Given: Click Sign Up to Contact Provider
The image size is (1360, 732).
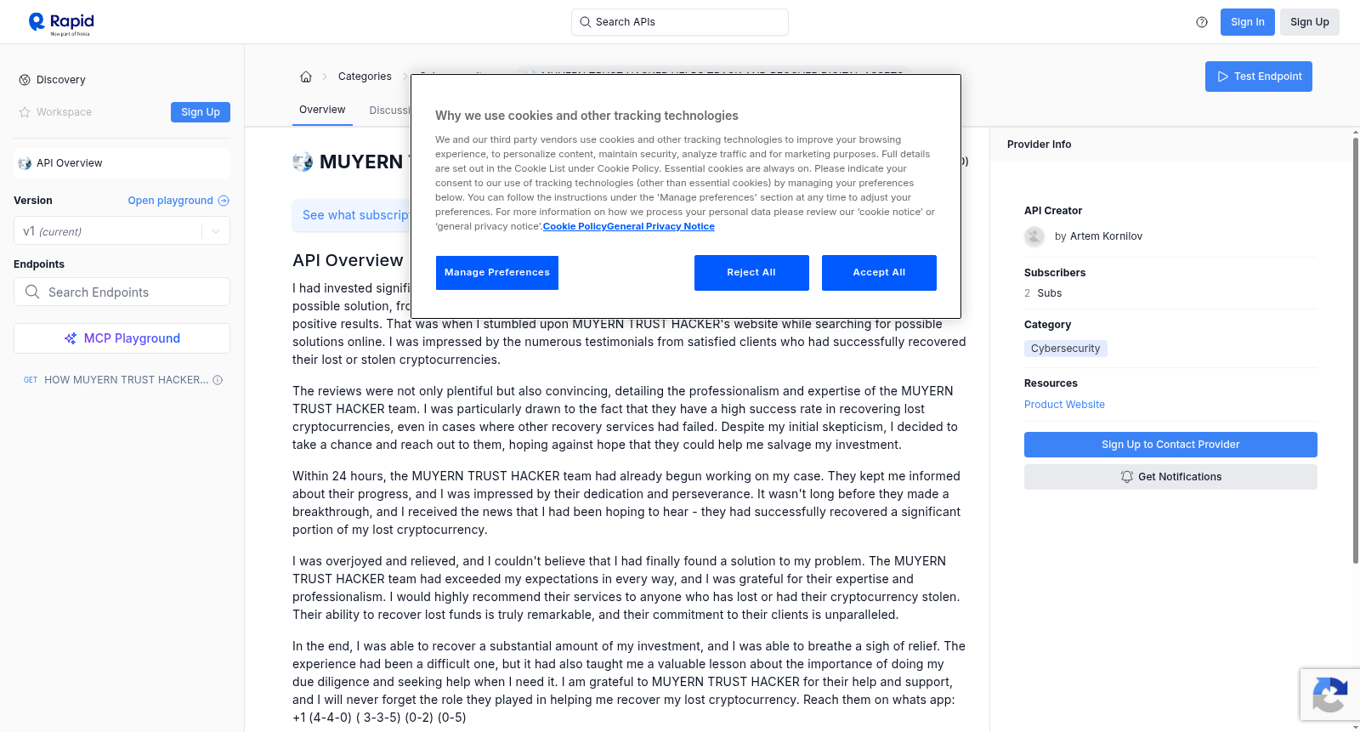Looking at the screenshot, I should (1170, 445).
